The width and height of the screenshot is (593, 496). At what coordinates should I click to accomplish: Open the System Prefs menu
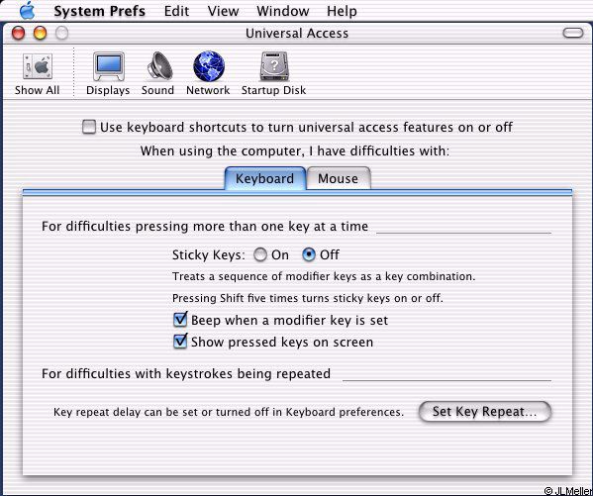tap(99, 11)
